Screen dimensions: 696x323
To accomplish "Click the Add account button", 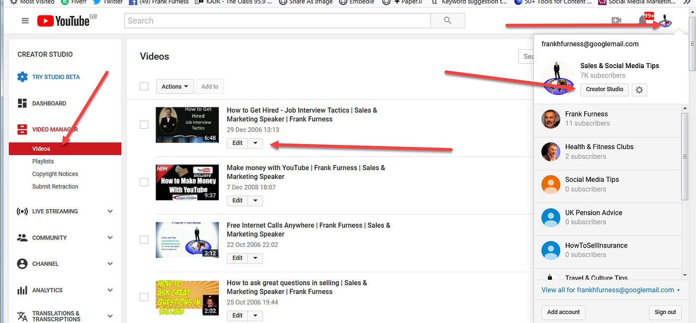I will 563,313.
